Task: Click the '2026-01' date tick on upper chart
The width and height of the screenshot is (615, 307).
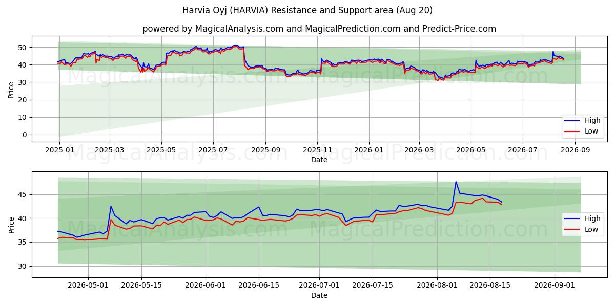Action: click(369, 150)
